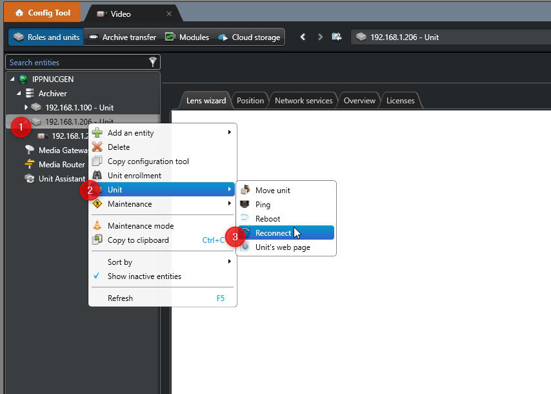Choose Ping in the Unit submenu
Viewport: 551px width, 394px height.
pos(263,205)
